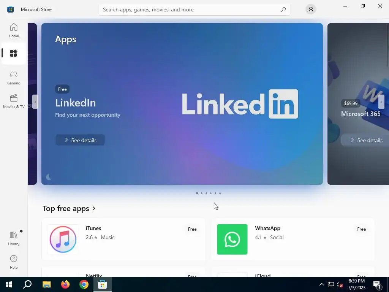Open the notifications action center
The height and width of the screenshot is (292, 389).
click(377, 284)
